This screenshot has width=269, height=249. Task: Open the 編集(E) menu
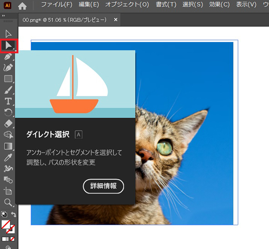coord(89,5)
